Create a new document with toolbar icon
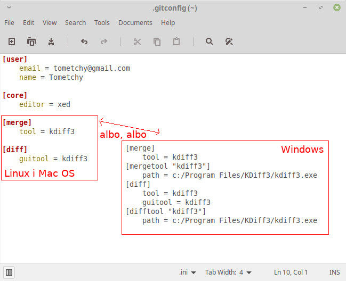Viewport: 346px width, 281px height. coord(12,42)
